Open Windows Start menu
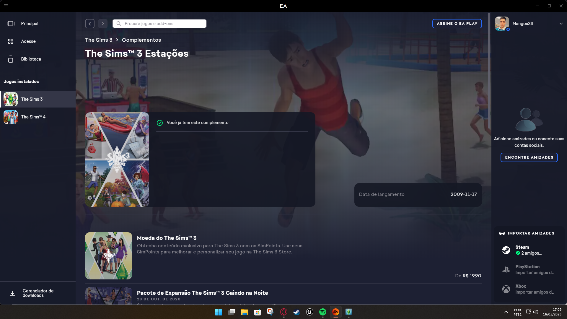567x319 pixels. (x=219, y=312)
